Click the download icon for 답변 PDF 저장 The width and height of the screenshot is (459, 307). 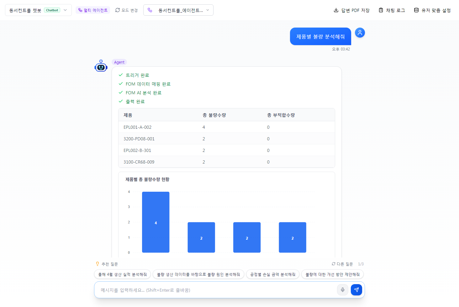pyautogui.click(x=336, y=10)
